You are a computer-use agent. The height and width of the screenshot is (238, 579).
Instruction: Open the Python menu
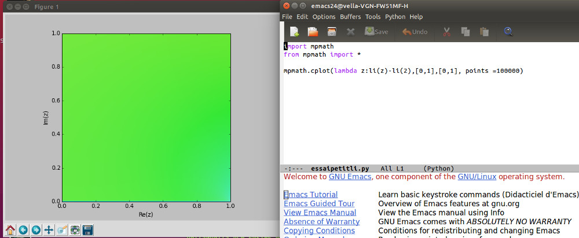(395, 17)
